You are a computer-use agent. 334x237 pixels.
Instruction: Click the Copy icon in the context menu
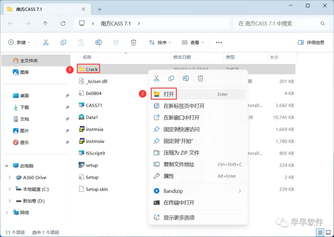(171, 78)
